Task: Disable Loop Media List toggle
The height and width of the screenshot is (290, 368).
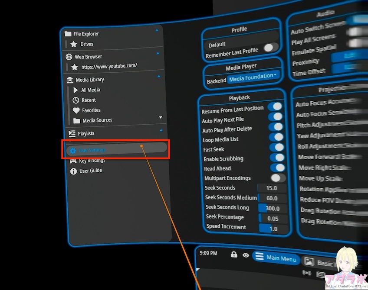Action: 276,138
